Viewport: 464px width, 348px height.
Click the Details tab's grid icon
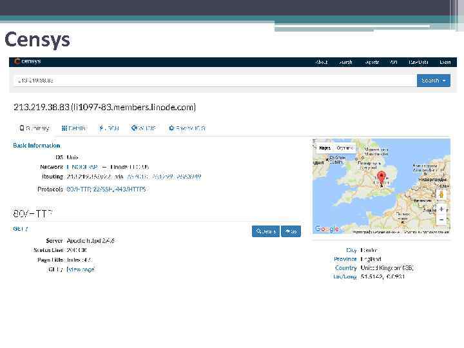click(x=64, y=128)
